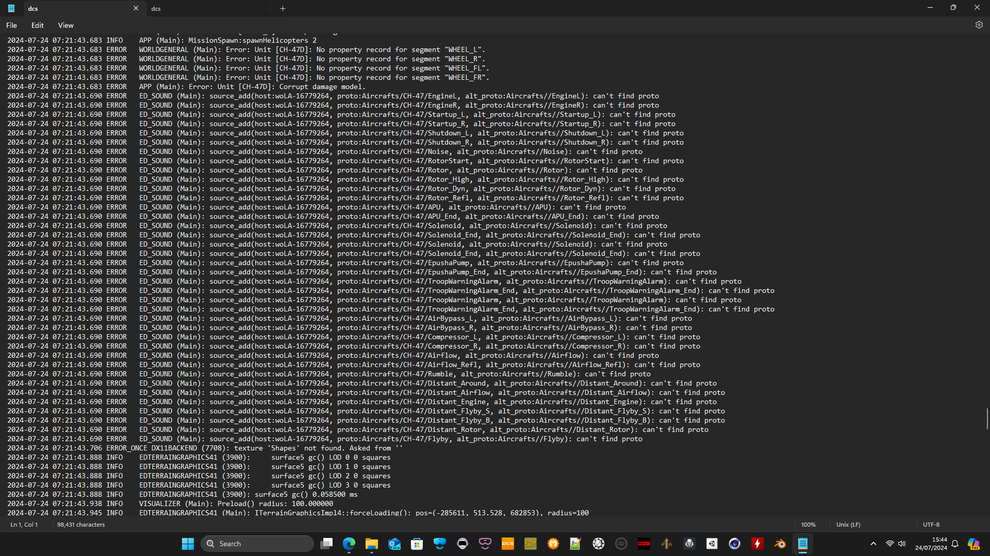Viewport: 990px width, 556px height.
Task: Open Outlook (new) from the taskbar
Action: coord(394,544)
